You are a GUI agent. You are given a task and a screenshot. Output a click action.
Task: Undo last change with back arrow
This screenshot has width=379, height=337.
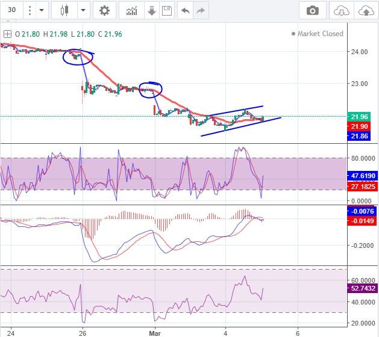click(x=186, y=10)
